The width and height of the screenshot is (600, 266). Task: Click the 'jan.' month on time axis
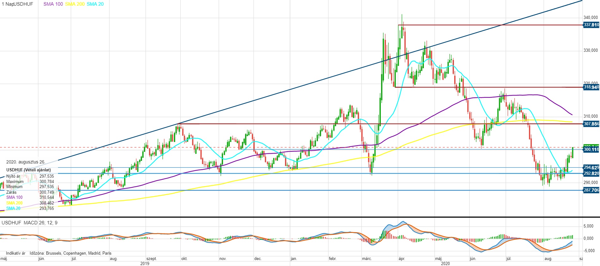click(x=294, y=259)
